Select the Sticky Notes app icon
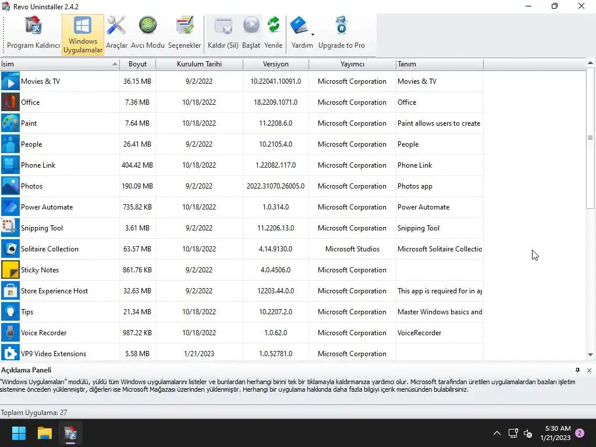 10,269
